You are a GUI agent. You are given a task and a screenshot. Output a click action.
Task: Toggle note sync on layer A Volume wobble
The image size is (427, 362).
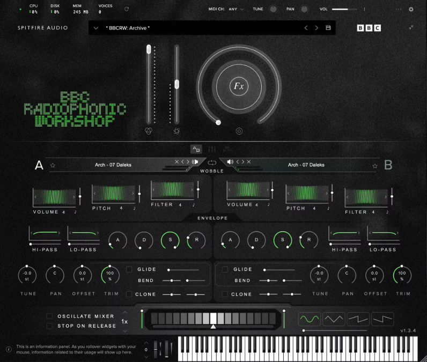(76, 212)
